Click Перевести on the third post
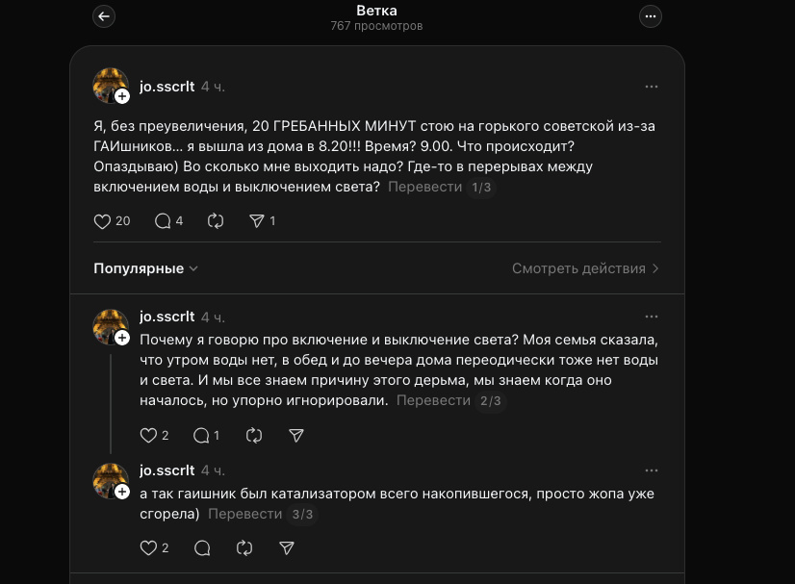Viewport: 795px width, 584px height. click(x=245, y=515)
